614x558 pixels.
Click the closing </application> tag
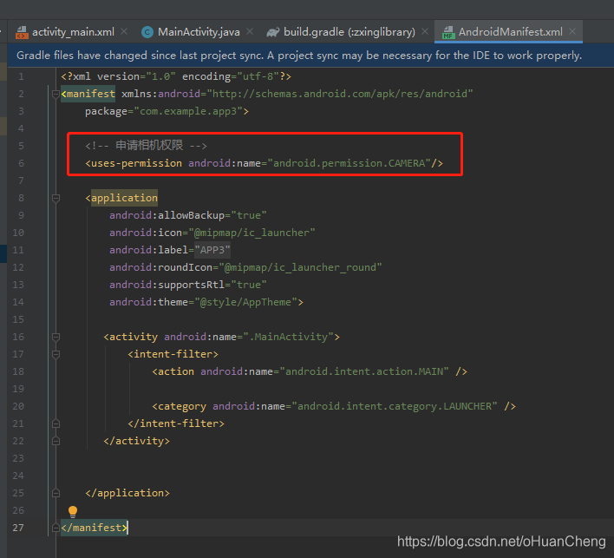127,493
